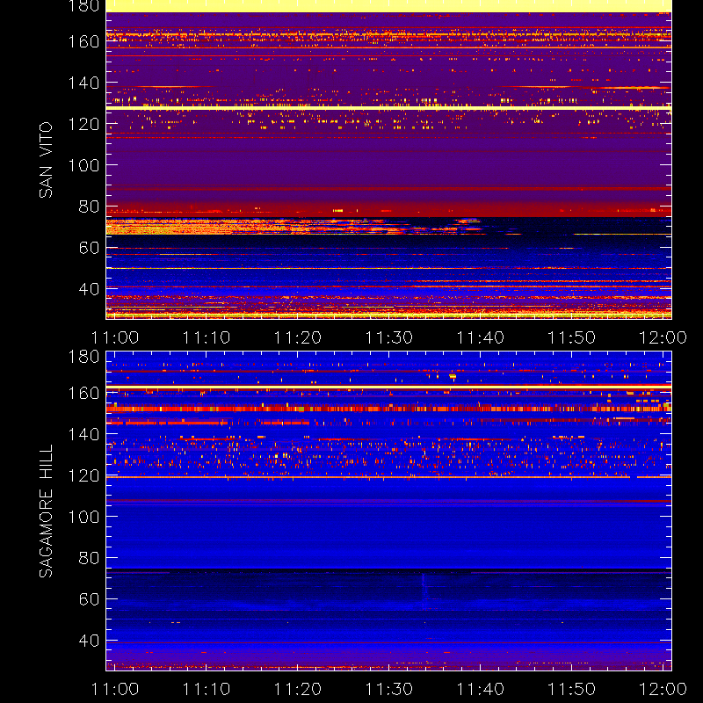Click the 160 label on SAGAMORE HILL axis
Viewport: 703px width, 703px height.
click(83, 393)
